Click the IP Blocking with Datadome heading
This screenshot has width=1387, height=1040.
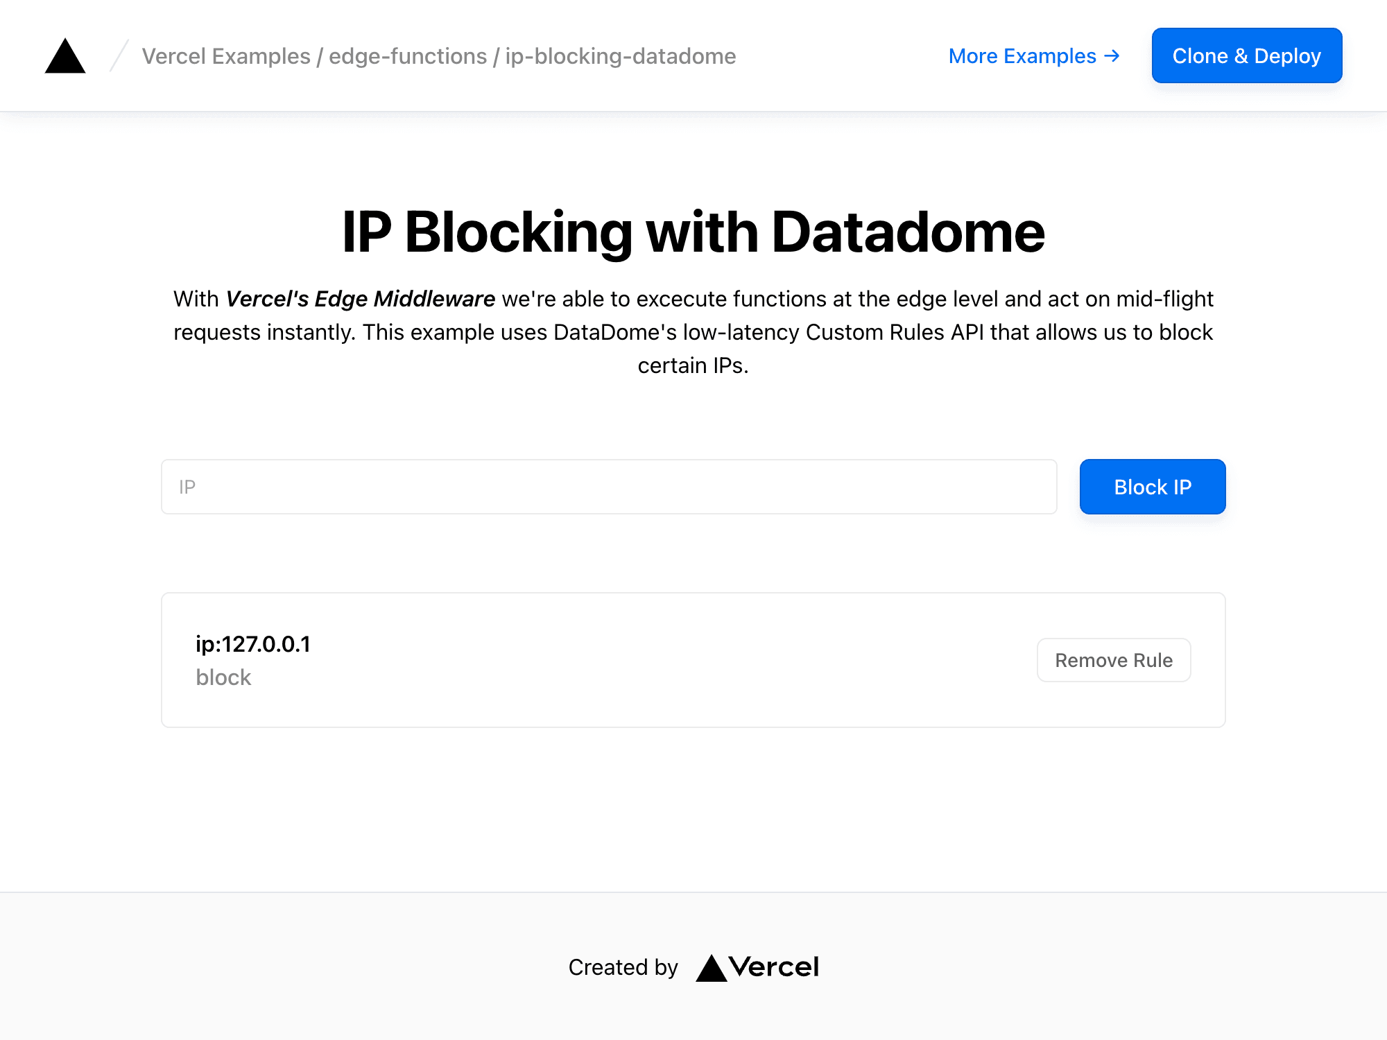pos(693,232)
